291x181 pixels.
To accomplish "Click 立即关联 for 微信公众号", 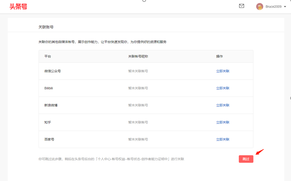I will (223, 71).
